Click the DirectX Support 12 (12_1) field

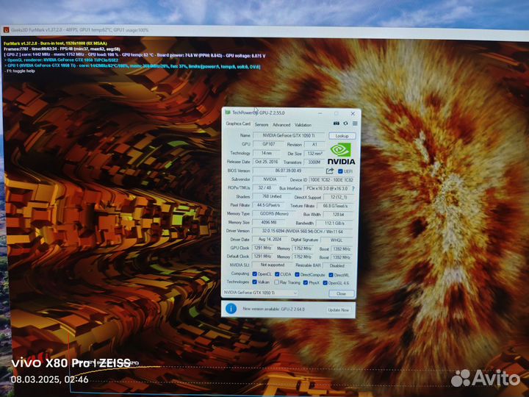tap(339, 197)
